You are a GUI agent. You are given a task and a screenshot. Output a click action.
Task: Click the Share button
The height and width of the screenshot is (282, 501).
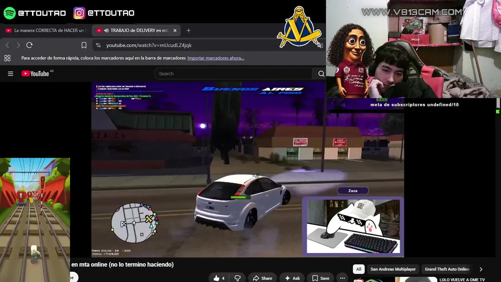click(x=262, y=278)
